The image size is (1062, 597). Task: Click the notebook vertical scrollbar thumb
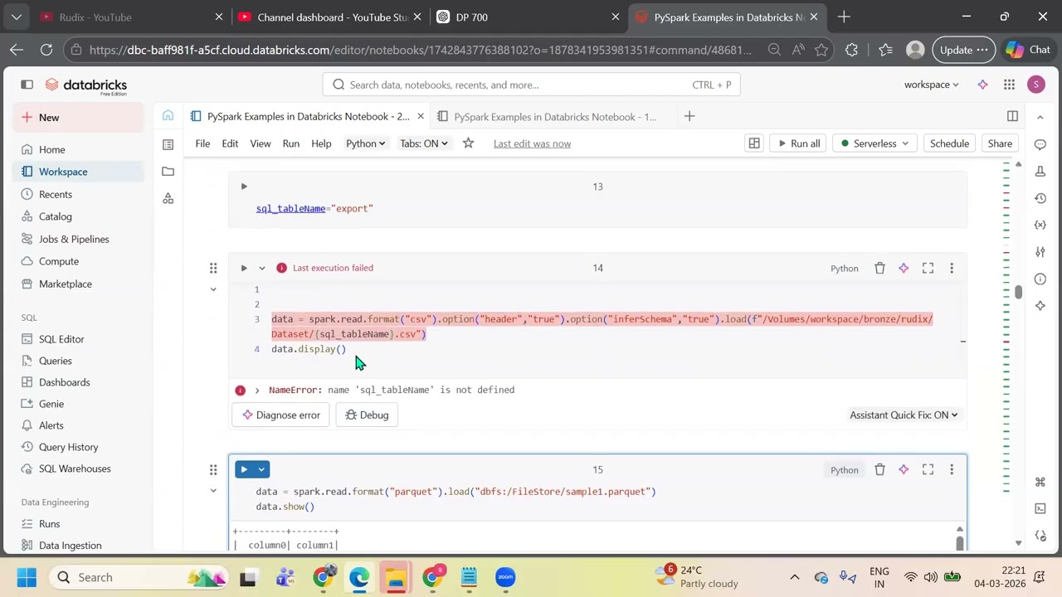tap(1018, 292)
